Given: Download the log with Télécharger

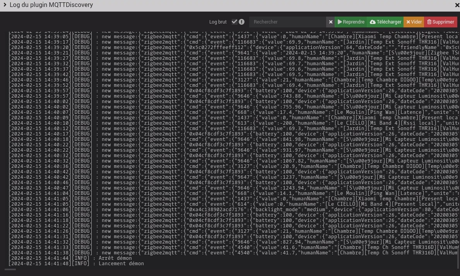Looking at the screenshot, I should point(385,22).
